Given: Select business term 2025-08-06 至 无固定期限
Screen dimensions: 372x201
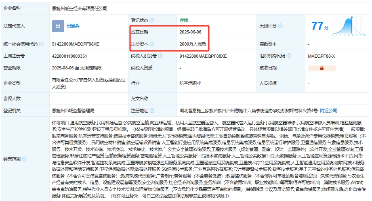Looking at the screenshot, I should (77, 68).
